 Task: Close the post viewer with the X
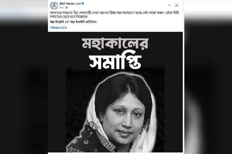[177, 5]
